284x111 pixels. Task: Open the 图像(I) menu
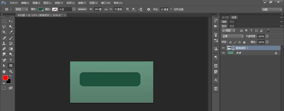point(36,3)
